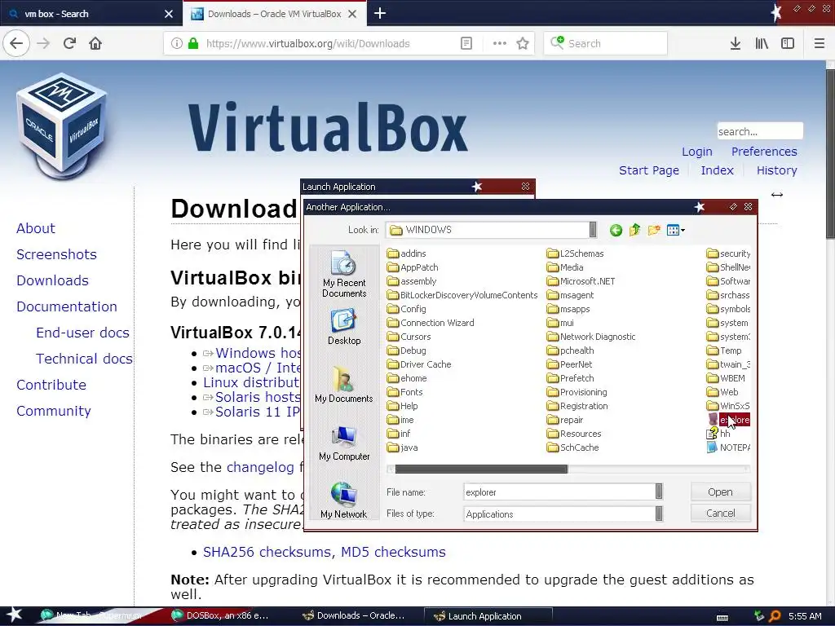Open the Start Page link
The image size is (835, 626).
(649, 170)
